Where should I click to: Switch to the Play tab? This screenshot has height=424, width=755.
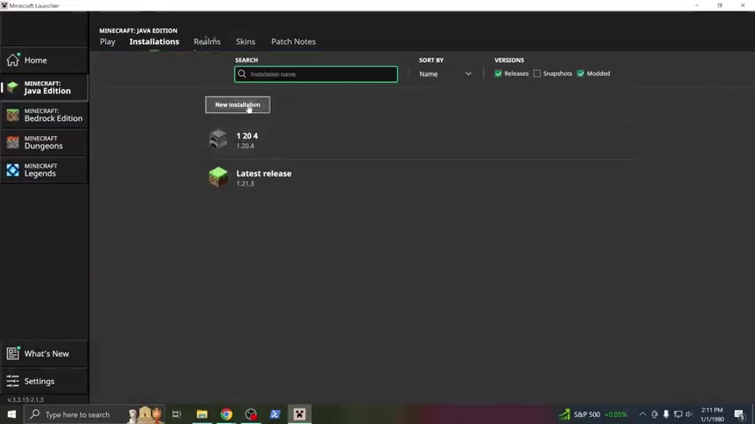(x=108, y=42)
